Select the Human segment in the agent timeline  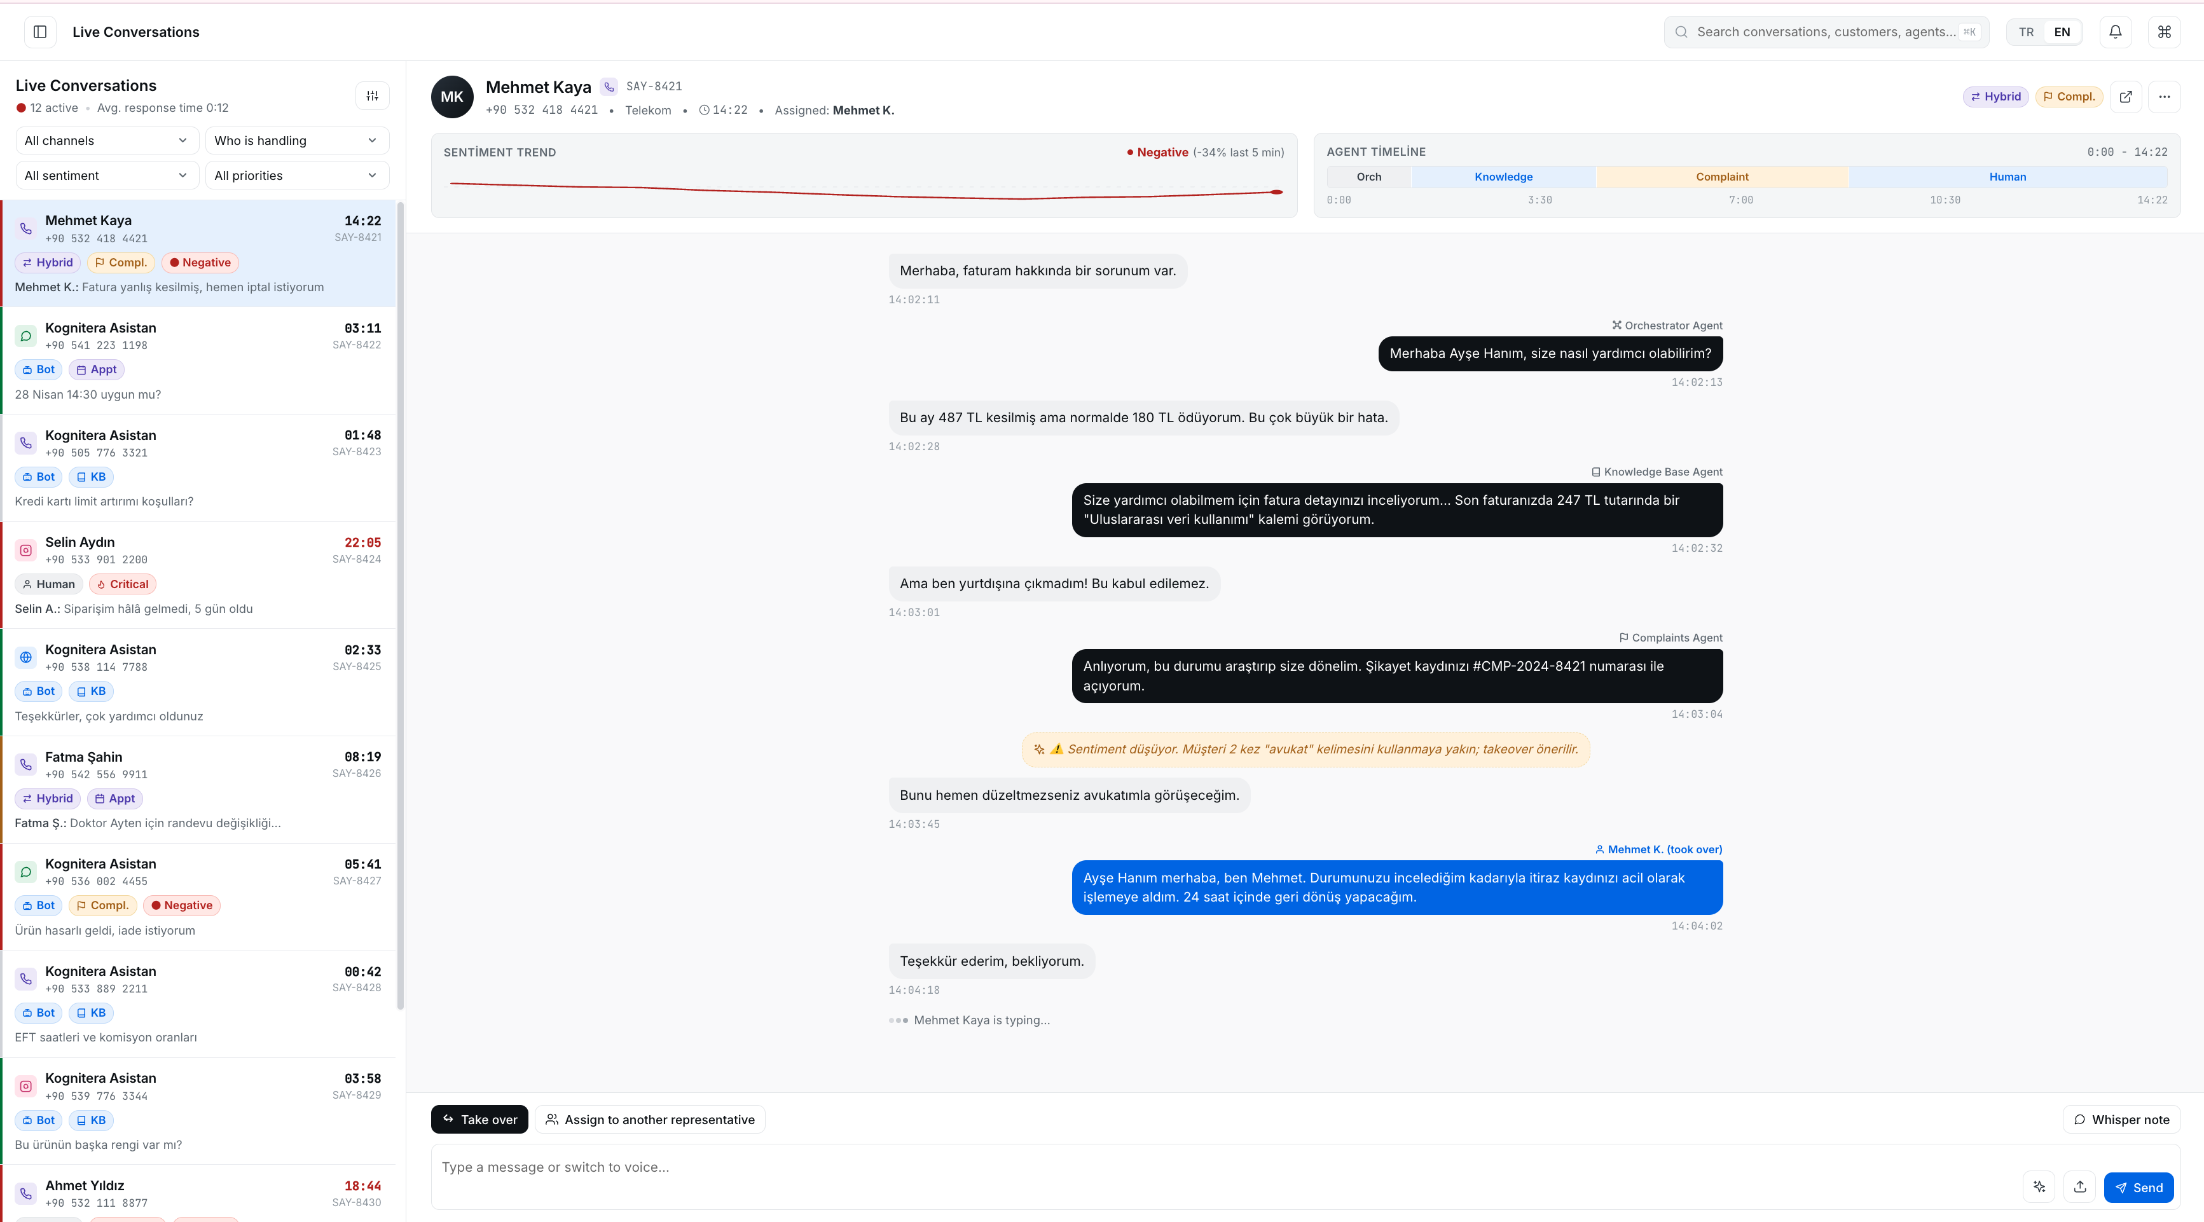(2008, 176)
